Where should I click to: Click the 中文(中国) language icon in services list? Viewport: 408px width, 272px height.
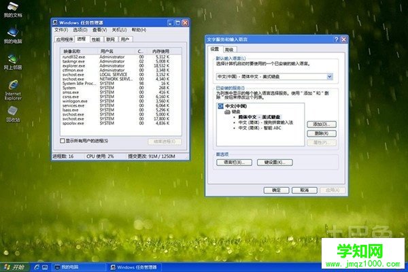pos(220,106)
